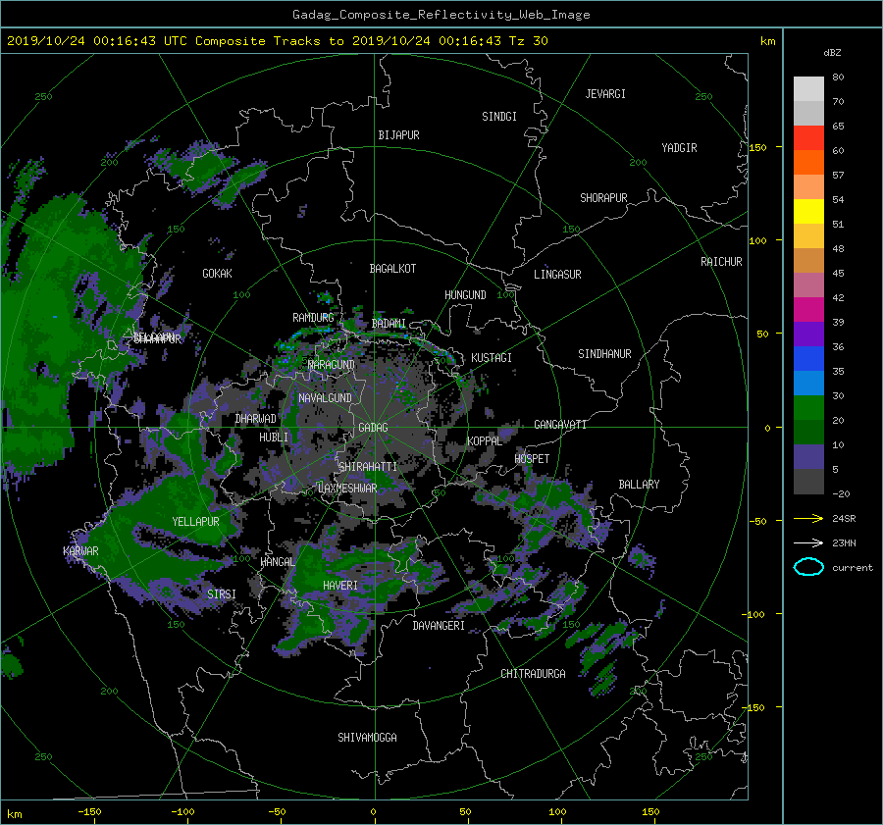Pick the top light gray 70-80 dBZ swatch

point(808,89)
